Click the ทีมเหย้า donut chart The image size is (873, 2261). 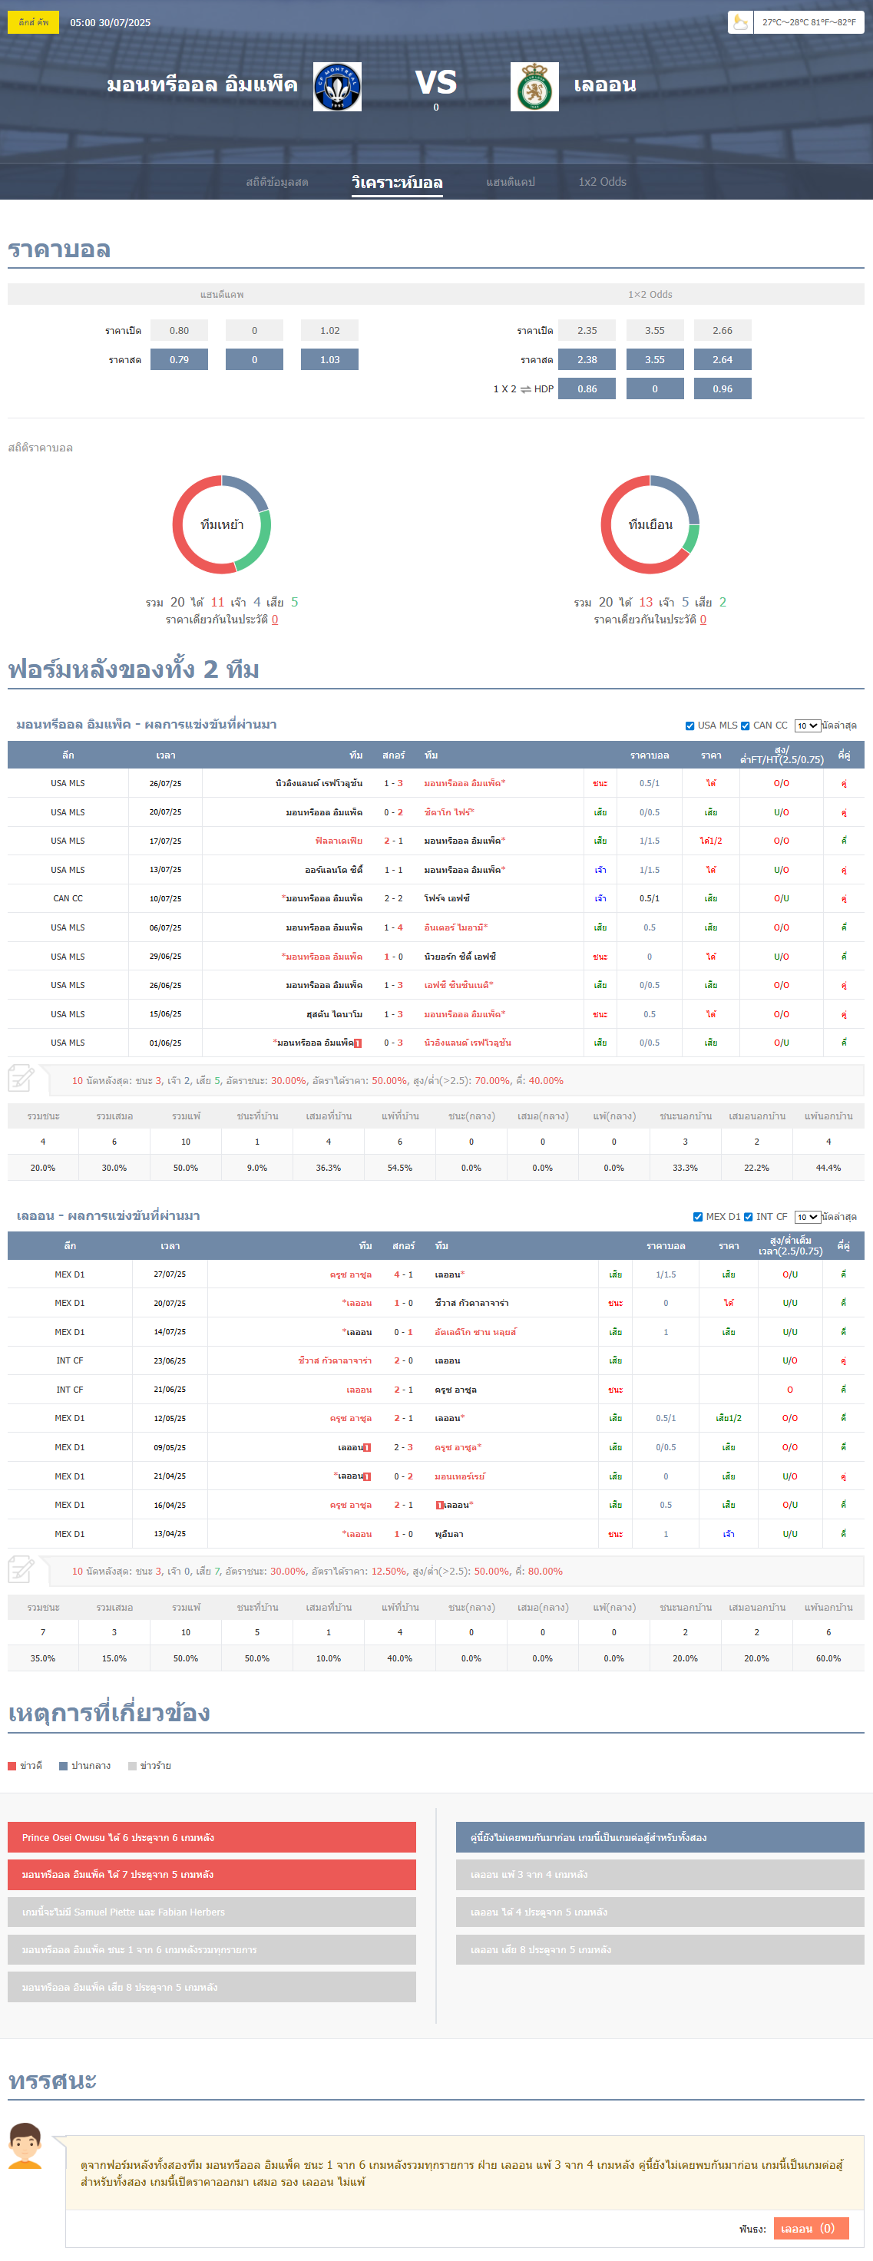pos(222,525)
